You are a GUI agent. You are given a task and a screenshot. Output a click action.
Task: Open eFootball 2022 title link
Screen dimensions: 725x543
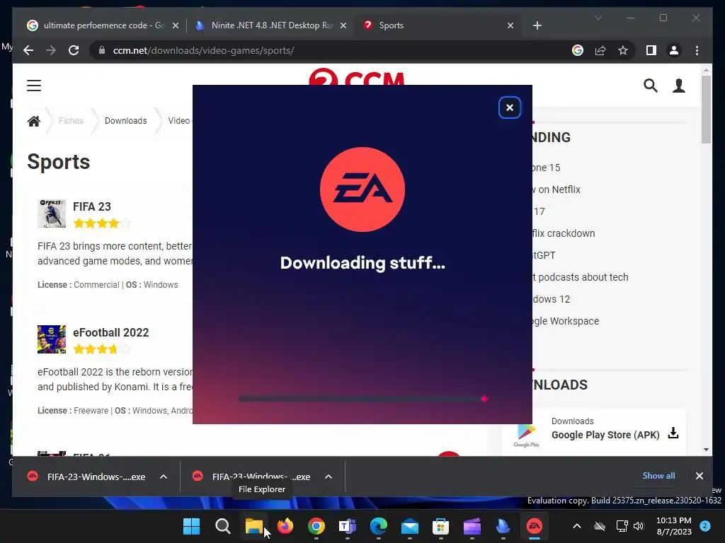point(111,332)
